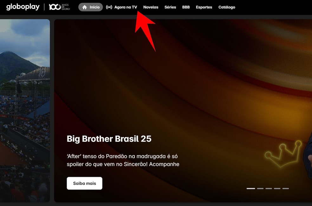The width and height of the screenshot is (312, 206).
Task: Jump to the third carousel slide indicator
Action: 269,189
